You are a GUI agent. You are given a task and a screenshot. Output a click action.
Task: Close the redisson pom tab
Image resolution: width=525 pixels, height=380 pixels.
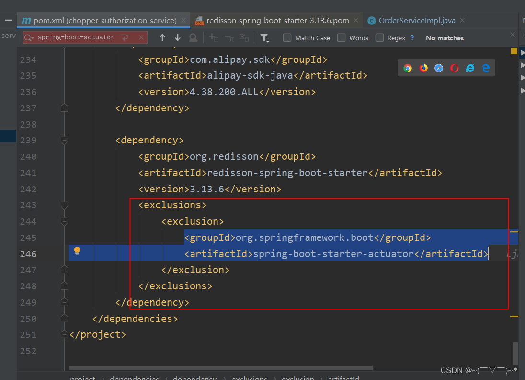tap(356, 20)
